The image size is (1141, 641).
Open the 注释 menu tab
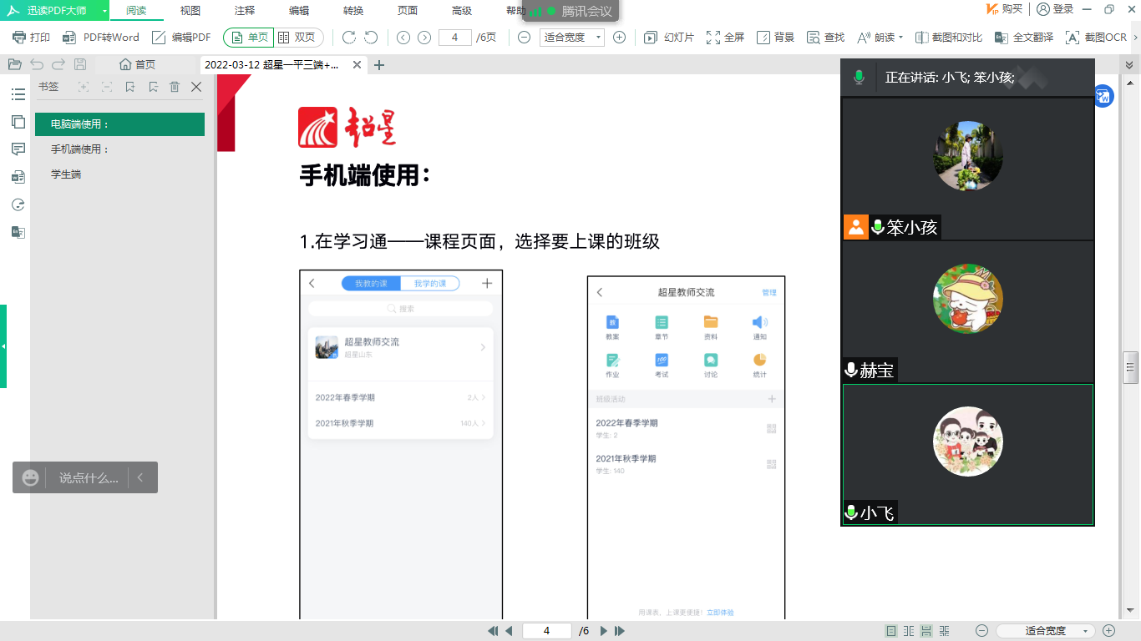point(245,11)
